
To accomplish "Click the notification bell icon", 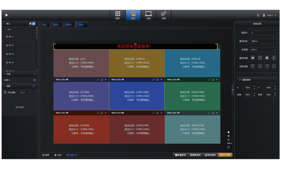I will tap(6, 15).
